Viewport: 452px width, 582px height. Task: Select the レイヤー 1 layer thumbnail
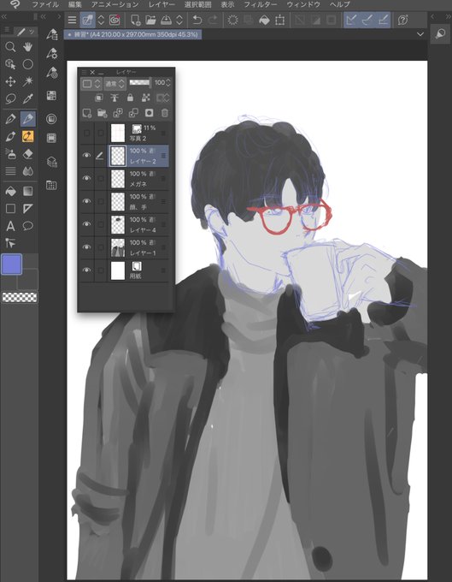[118, 247]
